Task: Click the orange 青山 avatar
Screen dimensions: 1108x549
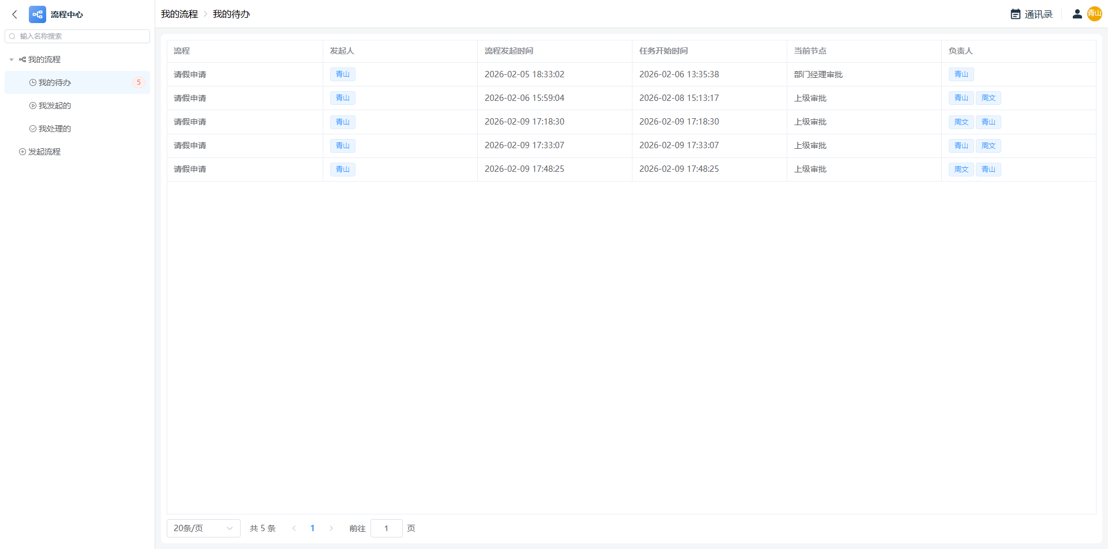Action: click(1095, 14)
